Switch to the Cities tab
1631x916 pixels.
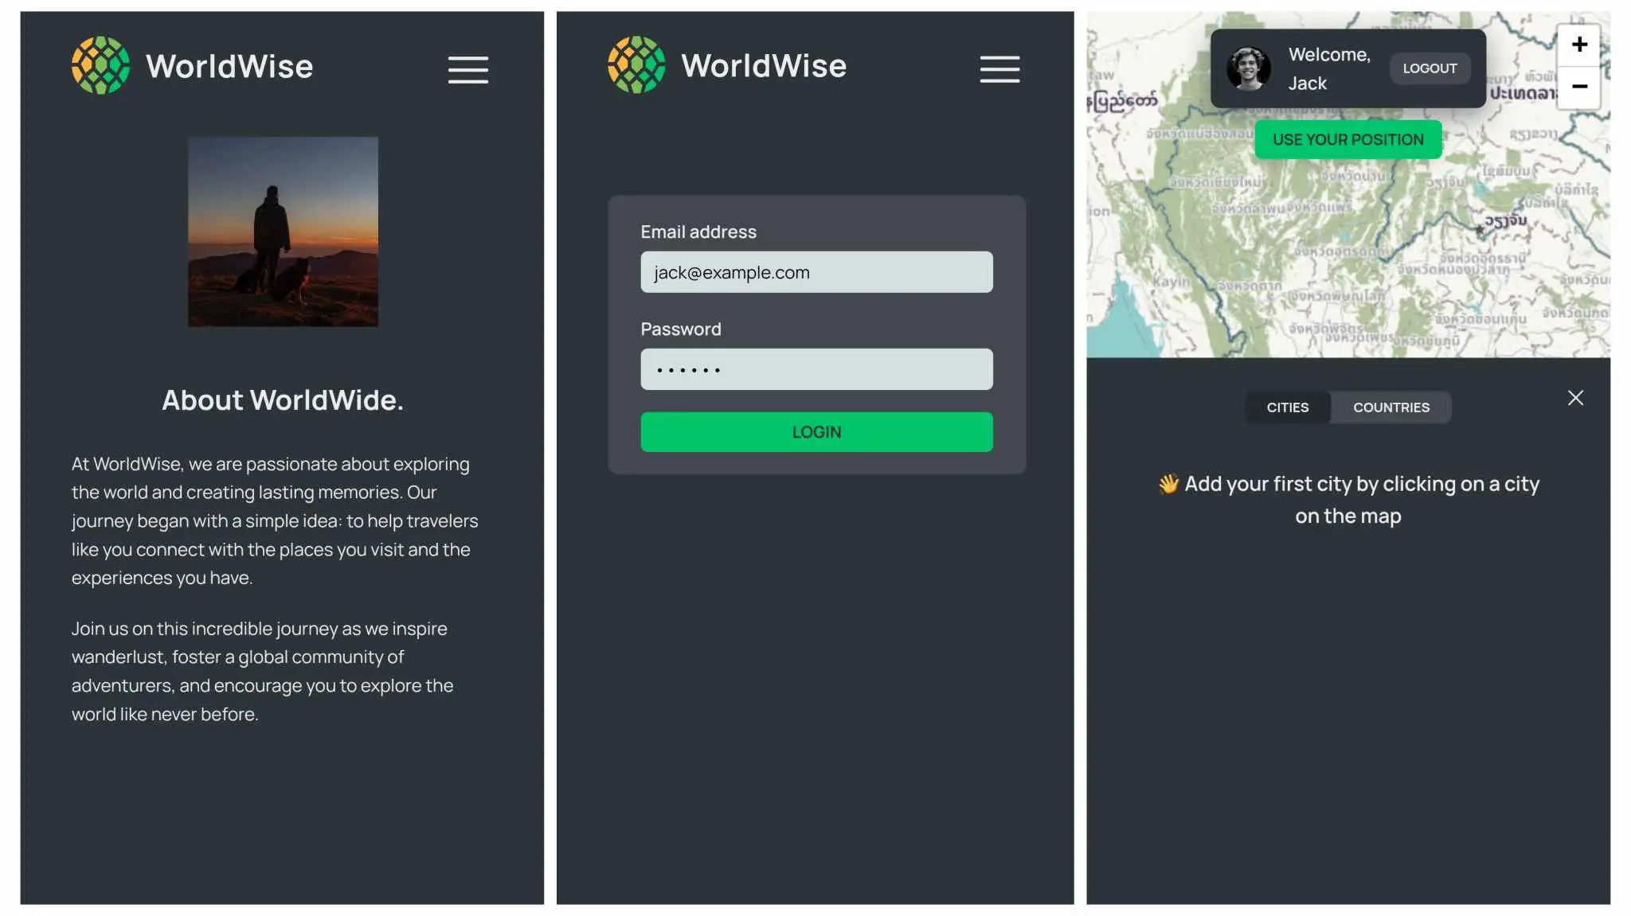[x=1287, y=407]
